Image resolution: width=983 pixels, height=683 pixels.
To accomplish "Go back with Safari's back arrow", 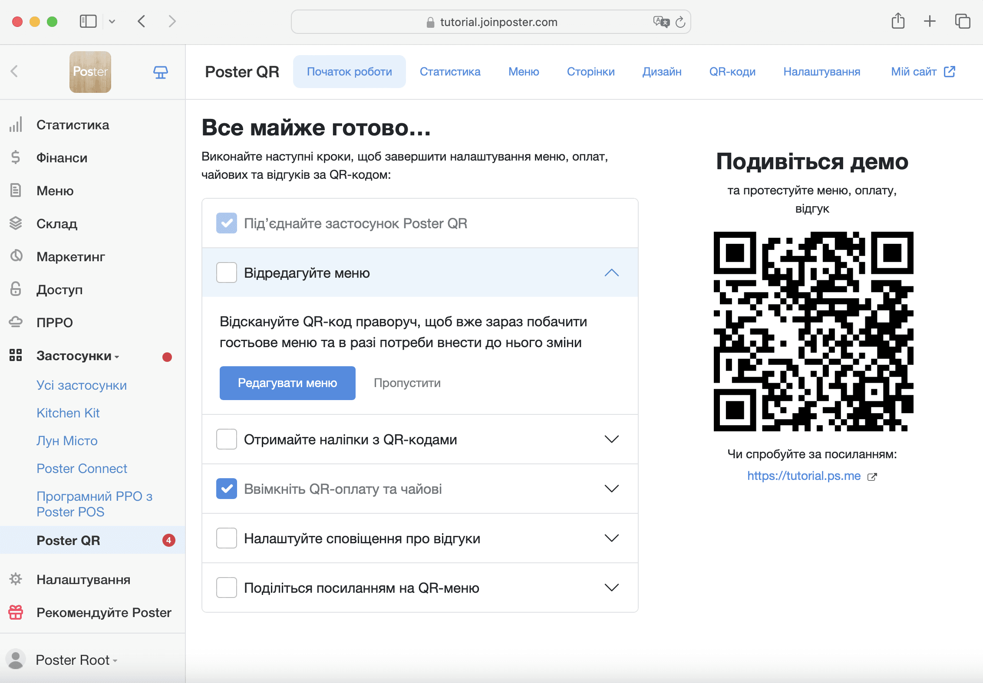I will (x=142, y=21).
